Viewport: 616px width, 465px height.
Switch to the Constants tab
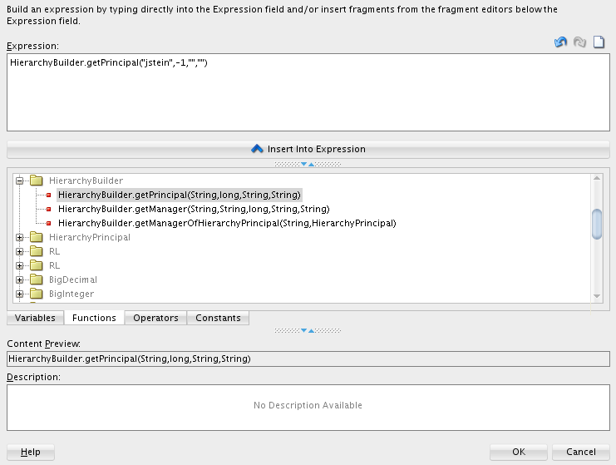[x=218, y=318]
